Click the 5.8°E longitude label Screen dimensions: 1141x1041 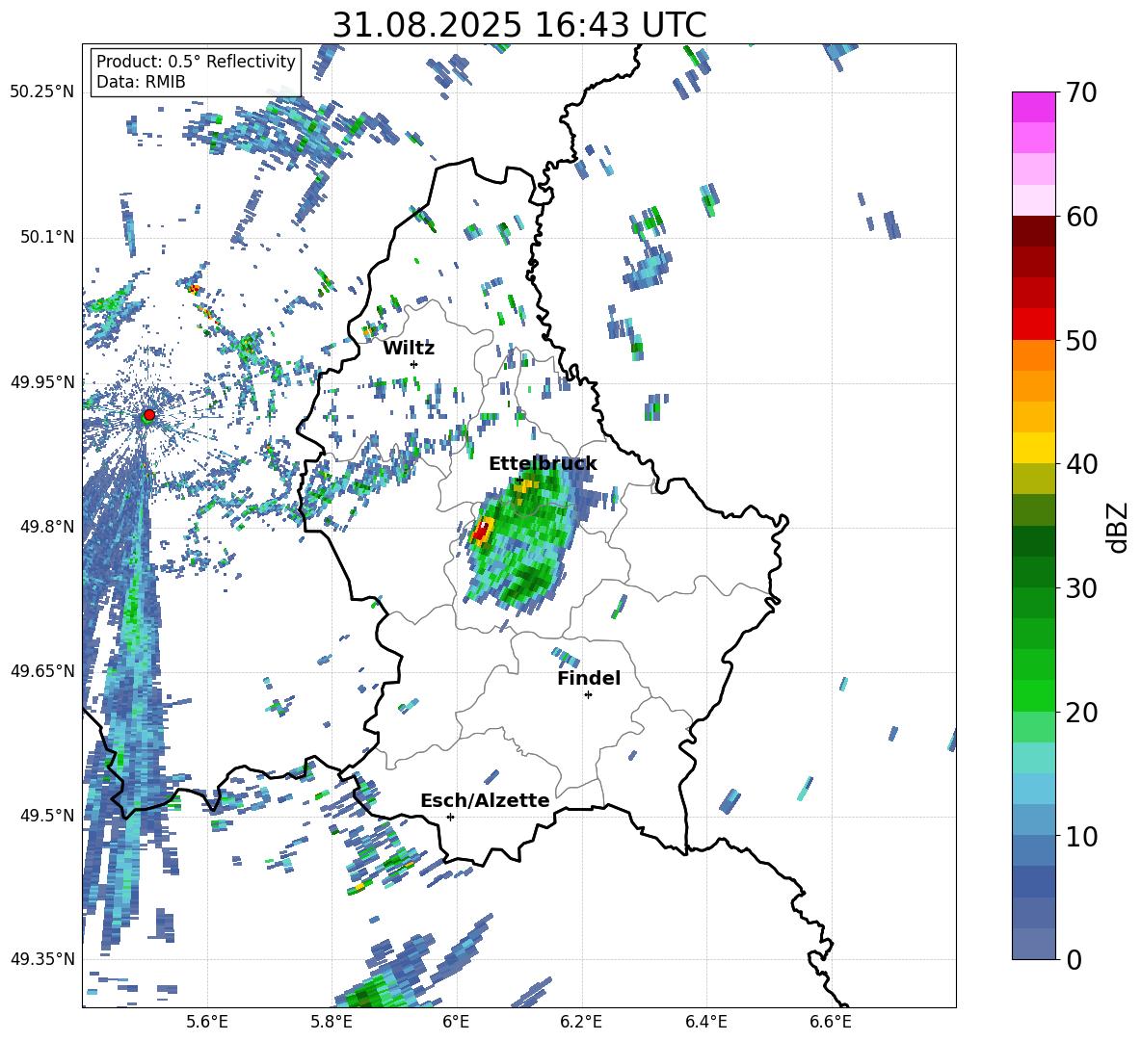tap(332, 1022)
